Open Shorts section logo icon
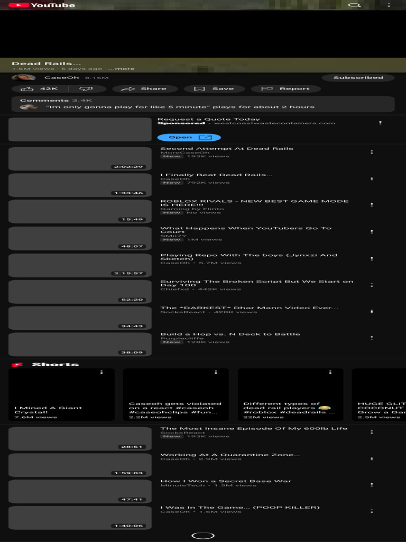 tap(17, 364)
